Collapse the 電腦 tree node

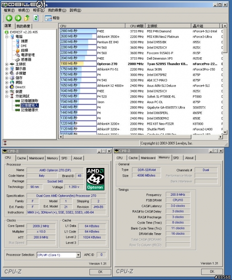[x=7, y=37]
